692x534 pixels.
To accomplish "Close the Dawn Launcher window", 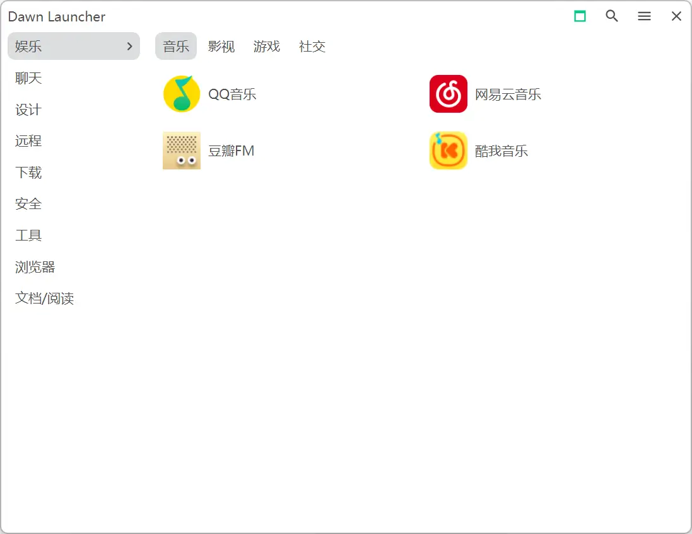I will pyautogui.click(x=677, y=16).
